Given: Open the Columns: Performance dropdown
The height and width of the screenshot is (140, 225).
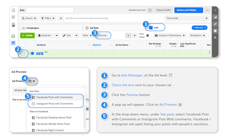Looking at the screenshot, I should [170, 35].
